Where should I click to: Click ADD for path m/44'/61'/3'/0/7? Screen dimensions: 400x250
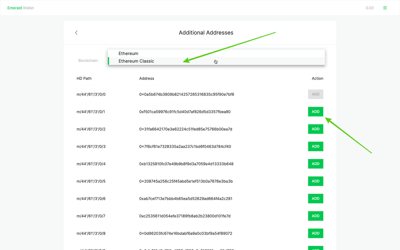click(x=315, y=216)
